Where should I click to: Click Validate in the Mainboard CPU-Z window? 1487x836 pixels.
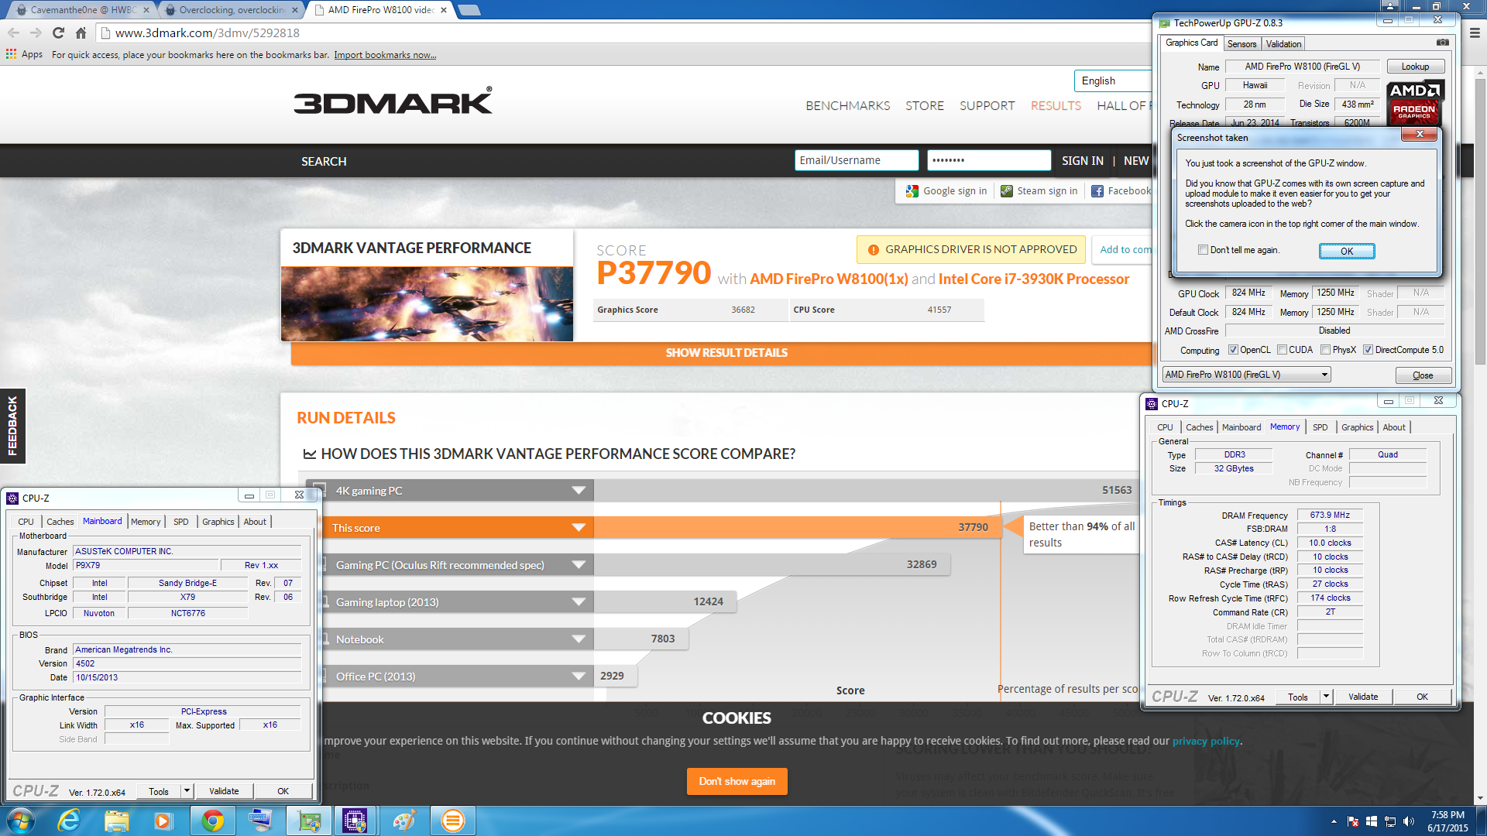point(224,791)
